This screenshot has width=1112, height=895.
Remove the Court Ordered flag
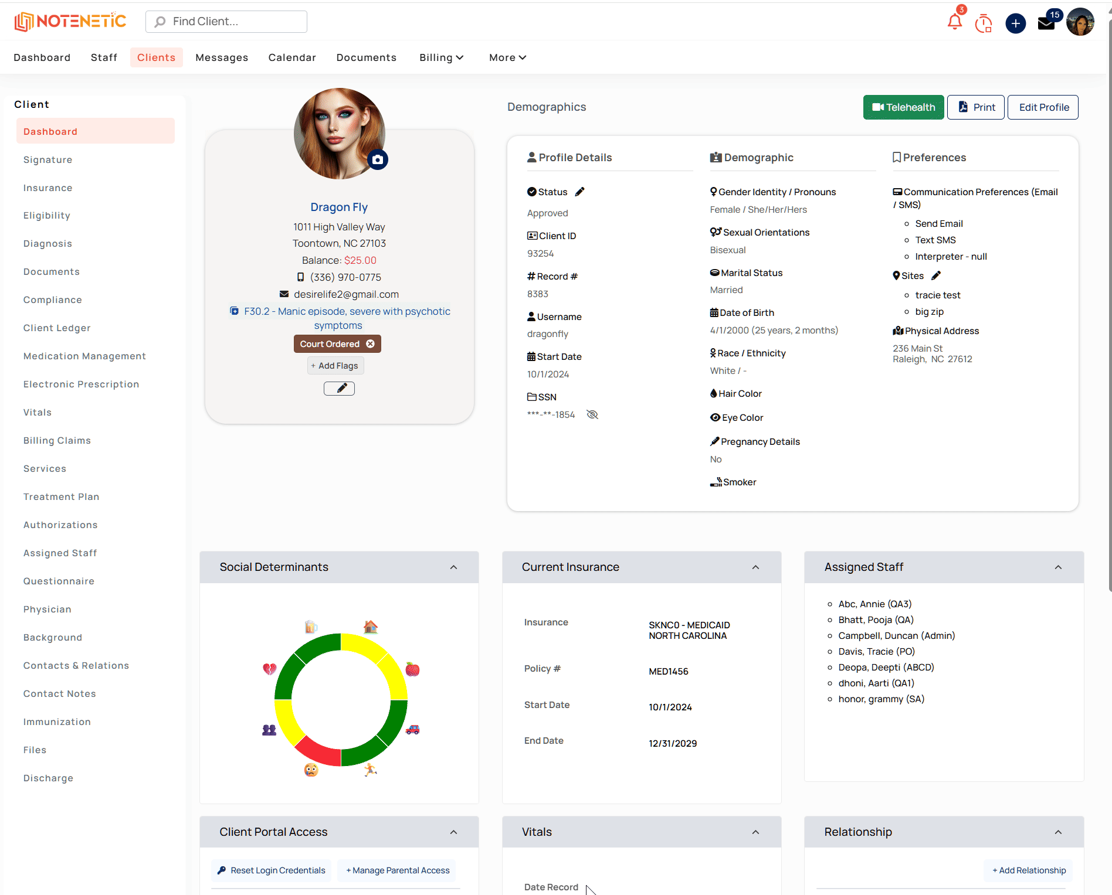371,344
